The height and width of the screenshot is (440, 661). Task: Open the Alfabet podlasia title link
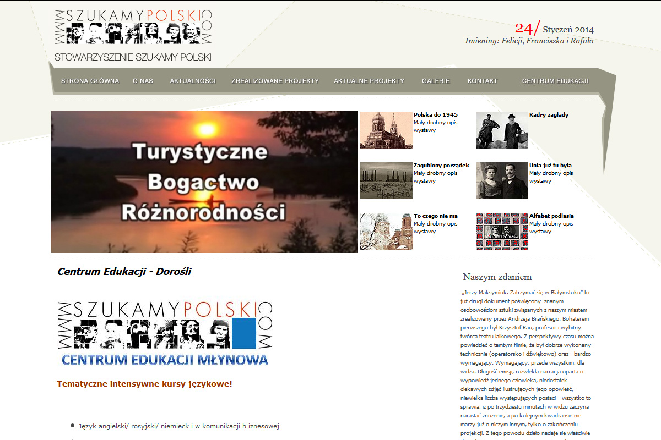tap(551, 216)
